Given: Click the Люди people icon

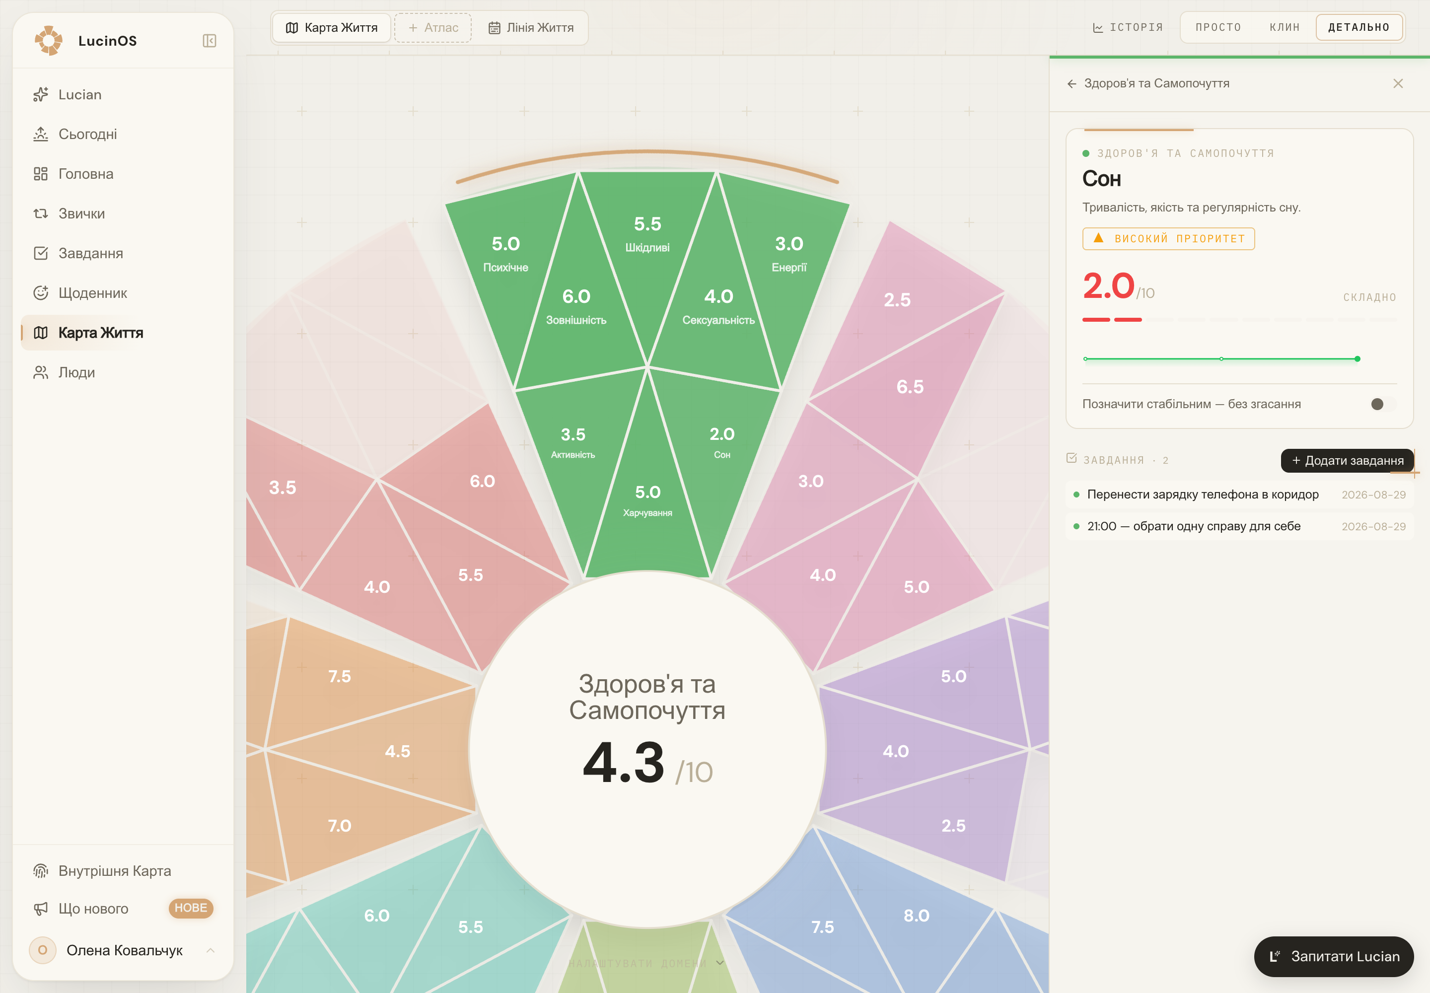Looking at the screenshot, I should tap(40, 373).
